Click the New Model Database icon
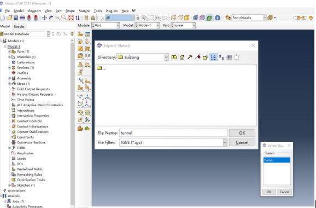Screen dimensions: 316x208 click(x=3, y=18)
